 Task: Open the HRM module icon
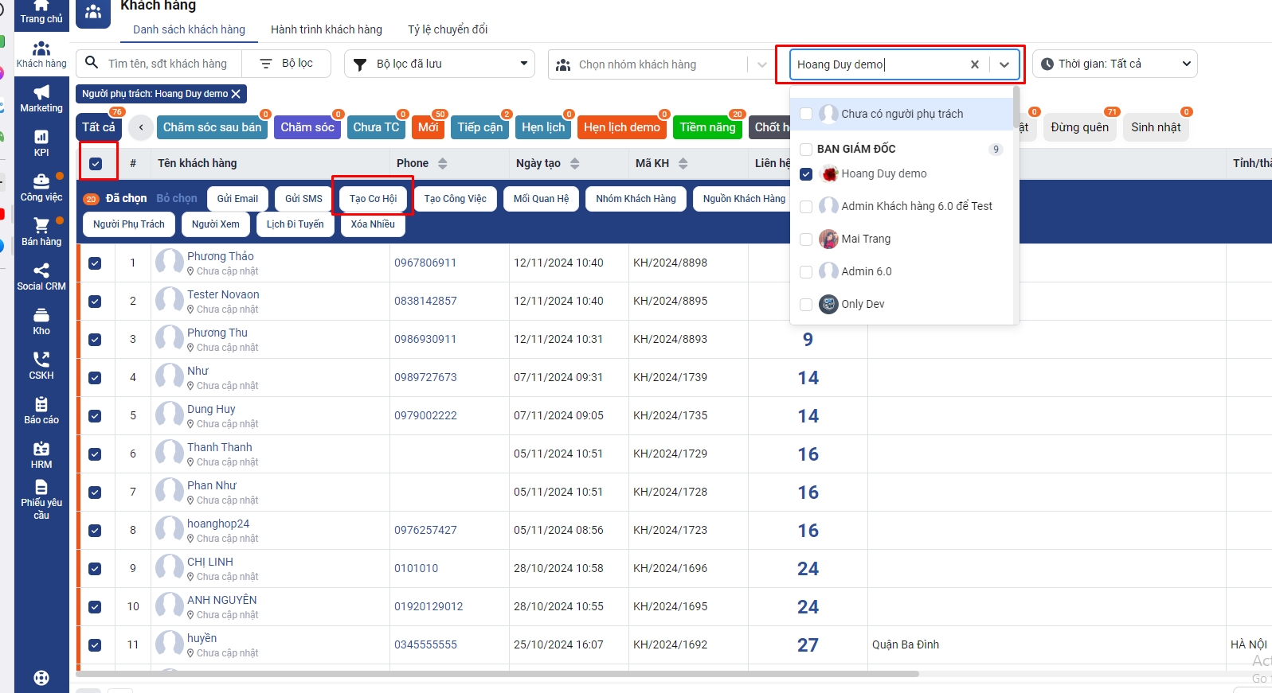point(41,455)
